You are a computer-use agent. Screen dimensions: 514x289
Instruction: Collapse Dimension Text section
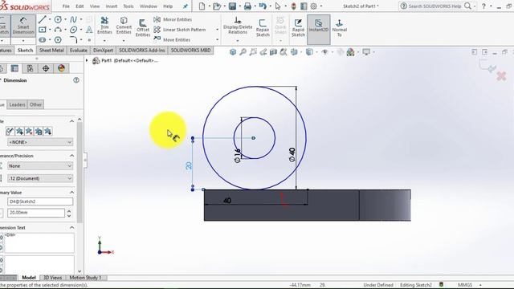click(x=71, y=227)
